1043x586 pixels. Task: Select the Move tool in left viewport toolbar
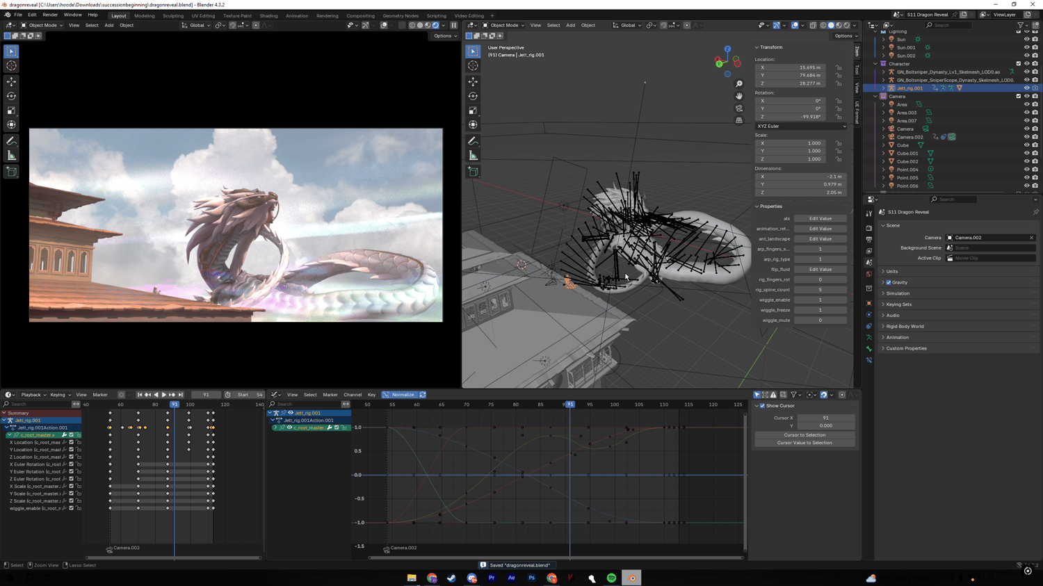11,81
